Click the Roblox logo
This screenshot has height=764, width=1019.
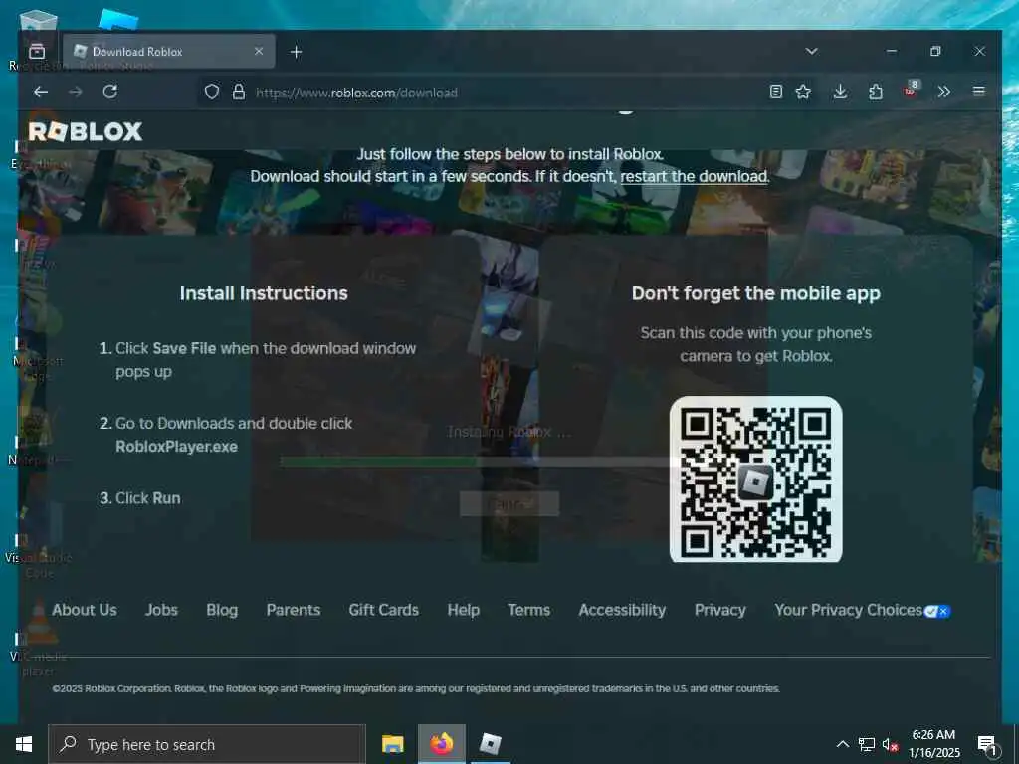pos(86,132)
